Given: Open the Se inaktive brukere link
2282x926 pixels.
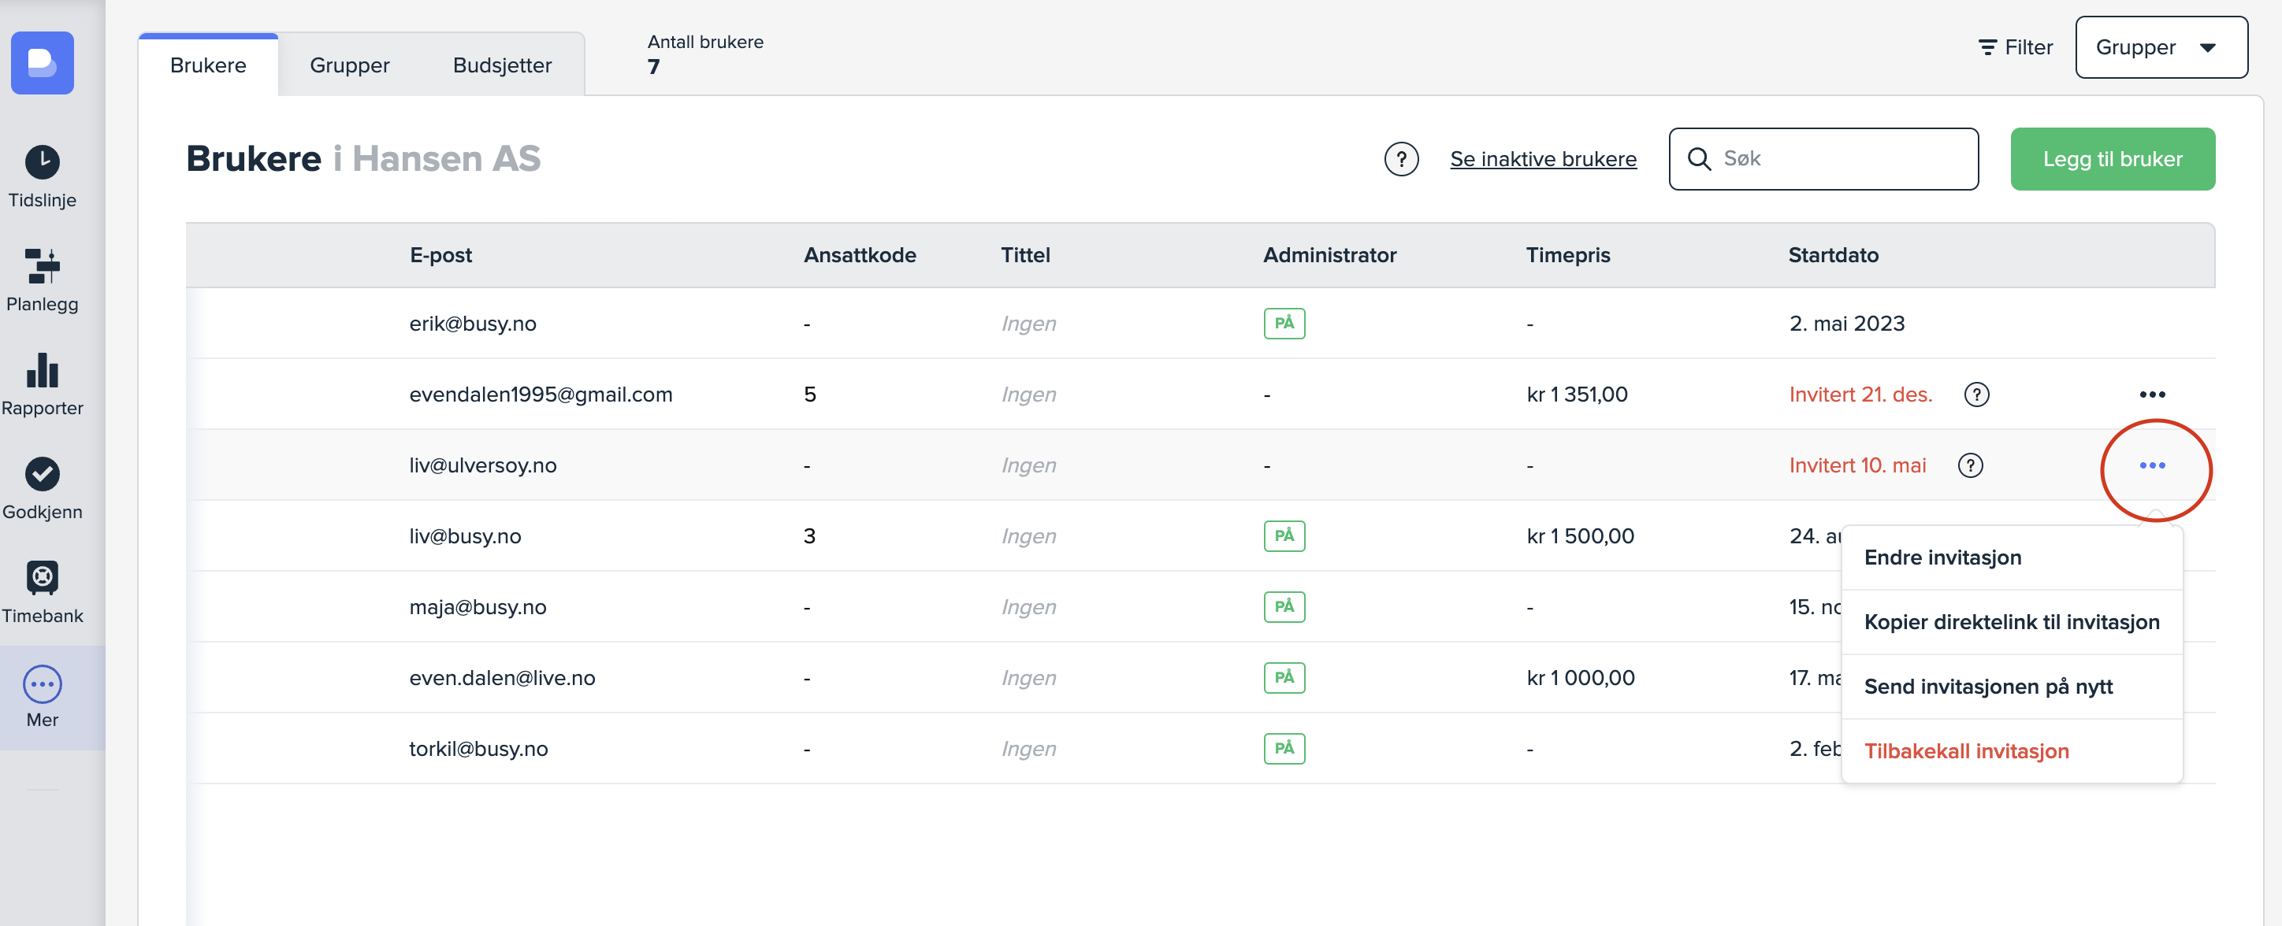Looking at the screenshot, I should click(1542, 159).
